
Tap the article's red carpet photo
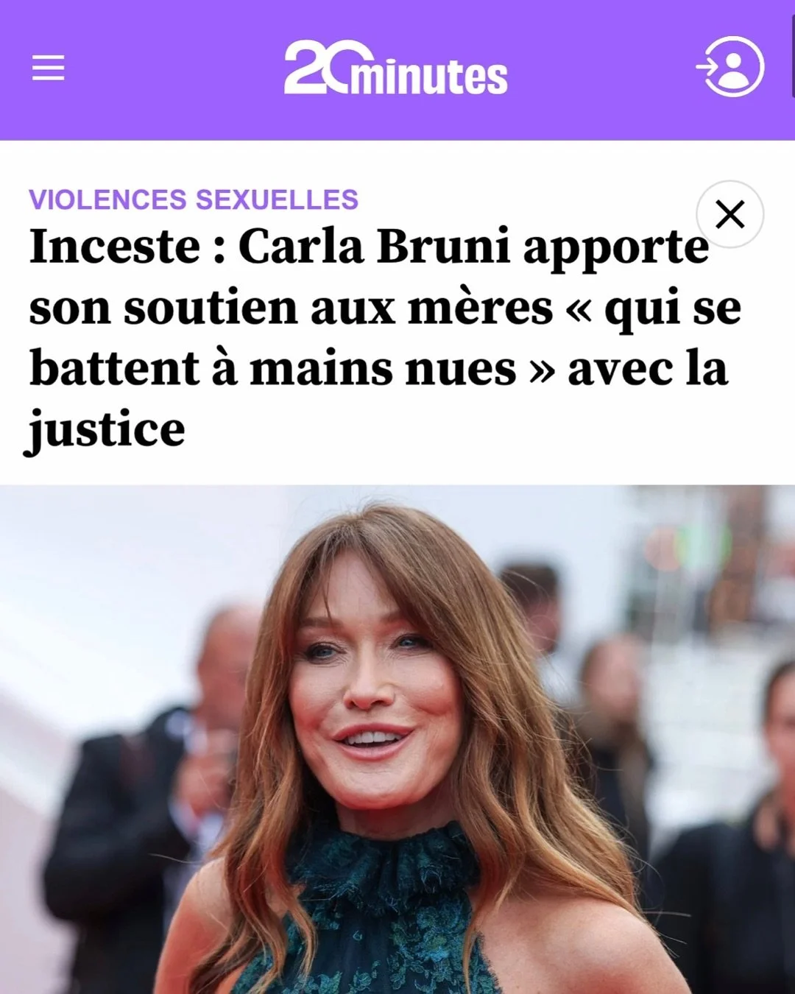pos(397,739)
